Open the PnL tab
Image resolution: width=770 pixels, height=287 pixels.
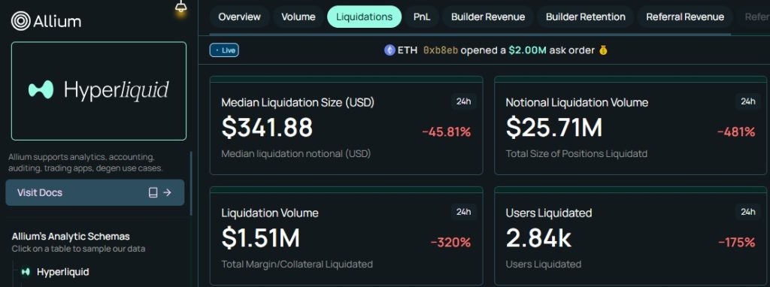(x=422, y=17)
